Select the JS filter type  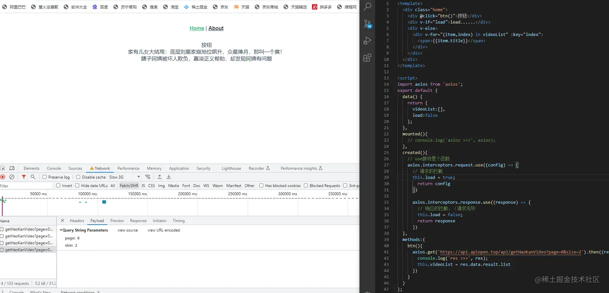(143, 186)
